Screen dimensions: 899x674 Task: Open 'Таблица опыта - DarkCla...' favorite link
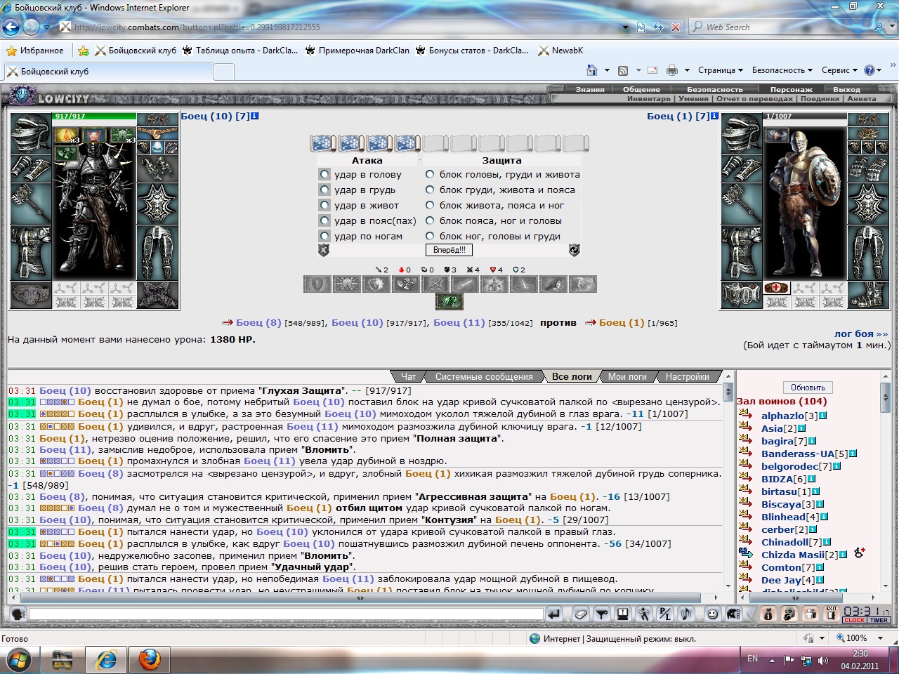[x=239, y=51]
